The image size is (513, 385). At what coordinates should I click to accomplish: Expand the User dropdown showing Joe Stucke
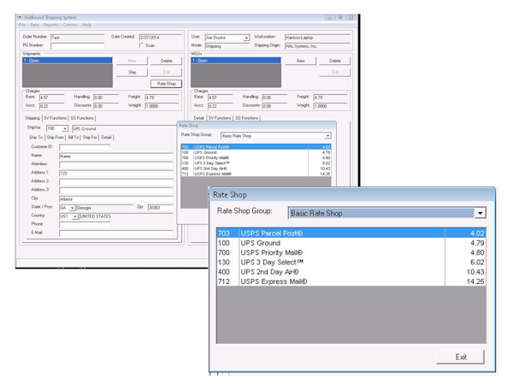(246, 38)
